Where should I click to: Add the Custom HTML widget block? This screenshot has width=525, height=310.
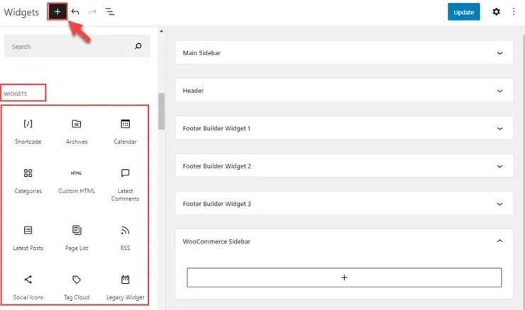coord(77,180)
